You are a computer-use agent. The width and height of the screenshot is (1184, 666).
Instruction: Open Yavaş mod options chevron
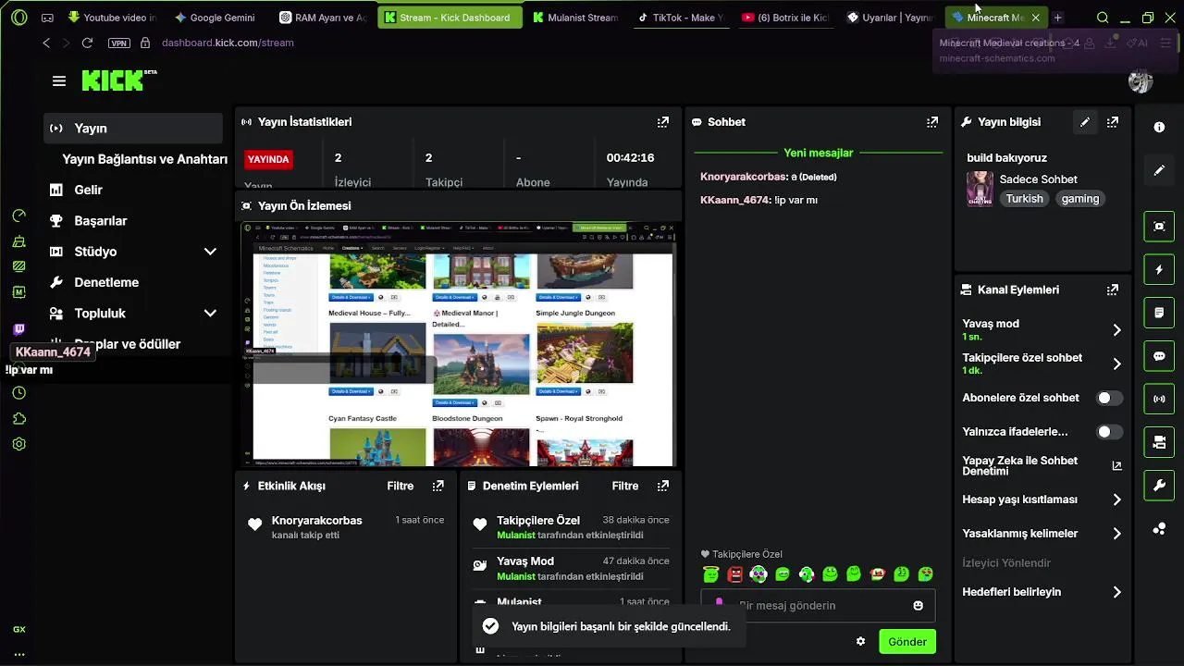(1116, 329)
